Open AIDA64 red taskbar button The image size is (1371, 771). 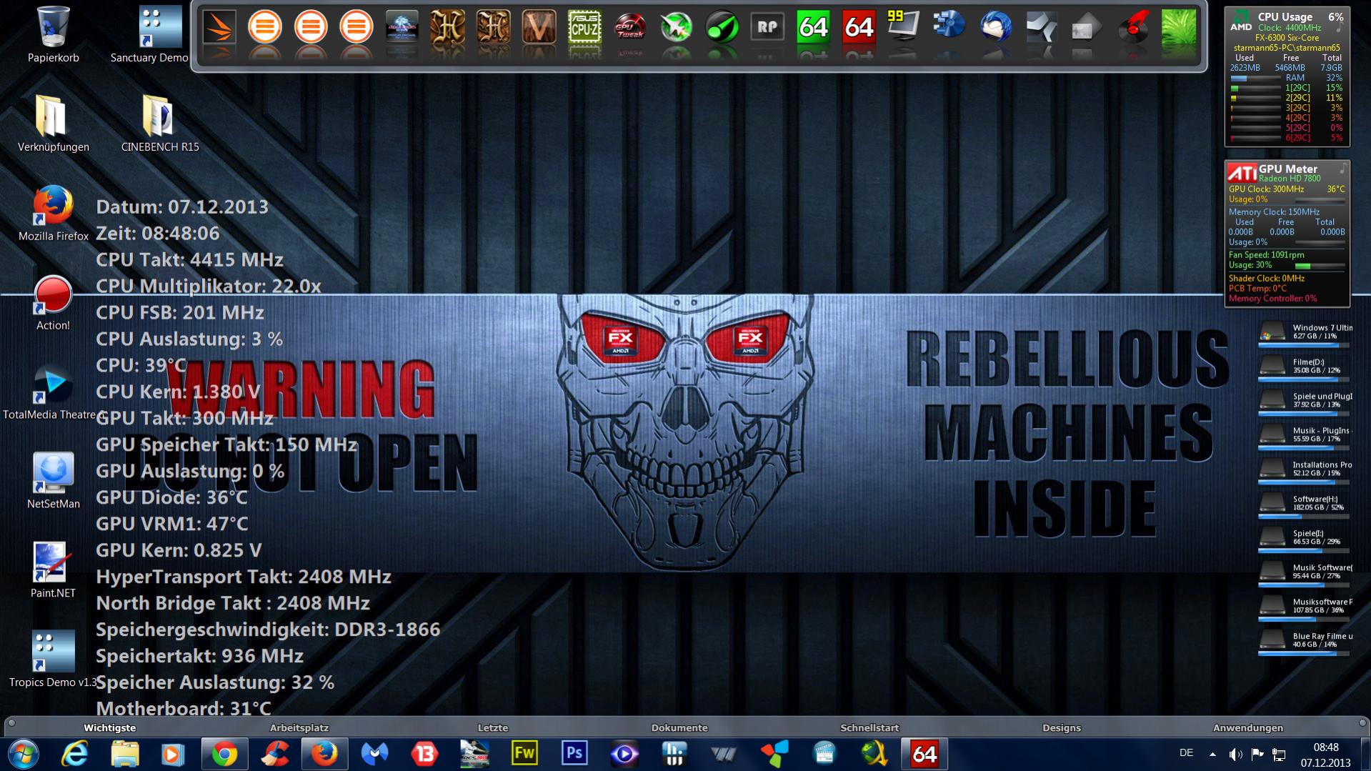(x=924, y=754)
